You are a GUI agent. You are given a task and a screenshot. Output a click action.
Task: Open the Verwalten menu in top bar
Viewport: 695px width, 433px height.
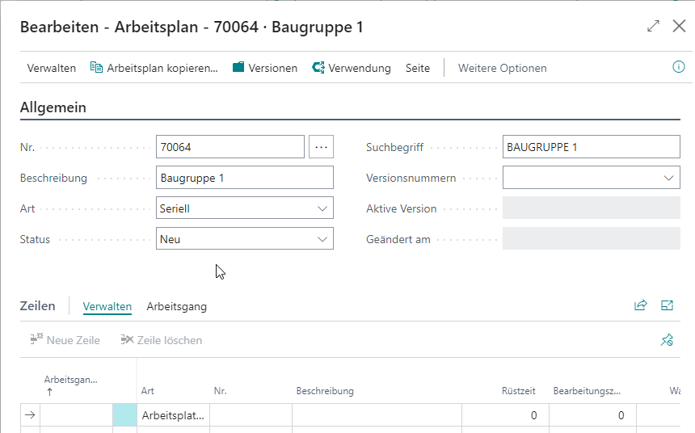click(52, 68)
